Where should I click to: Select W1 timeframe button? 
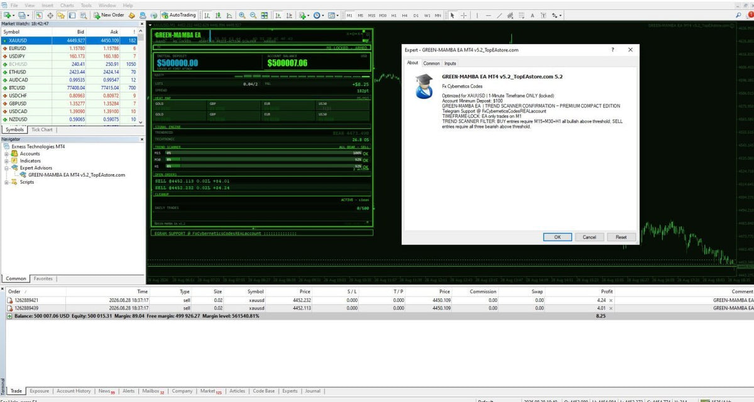coord(427,14)
